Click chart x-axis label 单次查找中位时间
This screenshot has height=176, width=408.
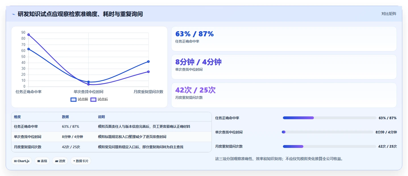coord(88,92)
